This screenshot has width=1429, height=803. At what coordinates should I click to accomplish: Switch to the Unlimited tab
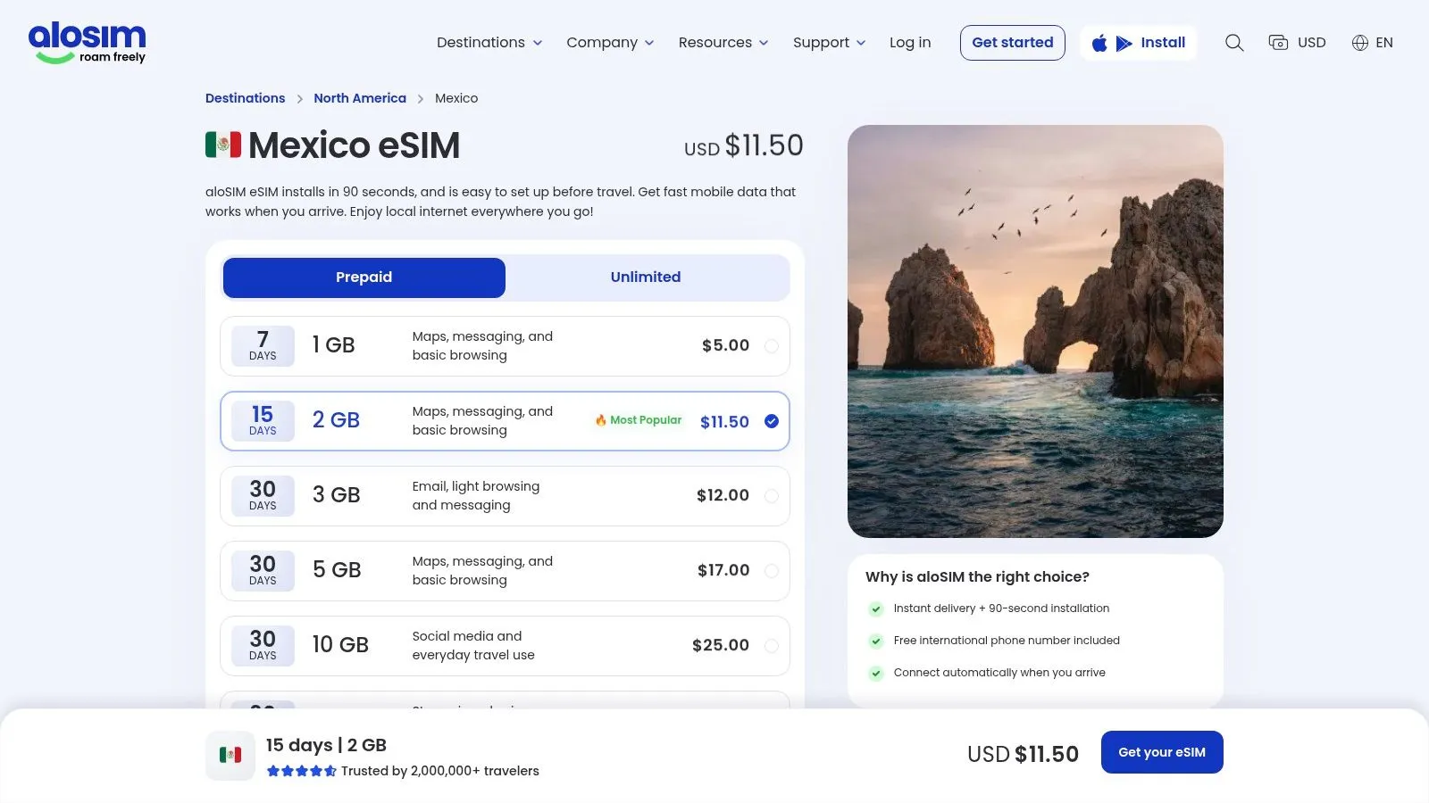pos(646,277)
